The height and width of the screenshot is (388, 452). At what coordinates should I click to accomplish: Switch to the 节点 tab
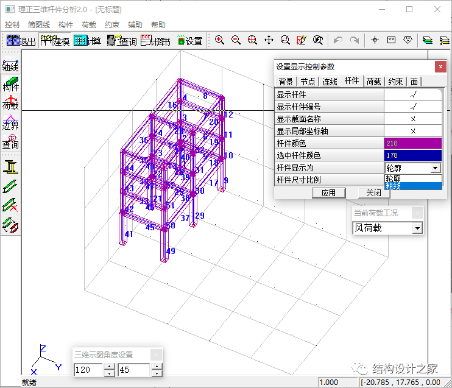click(308, 82)
